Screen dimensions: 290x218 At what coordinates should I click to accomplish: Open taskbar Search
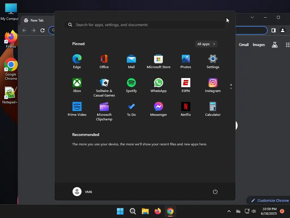click(x=133, y=211)
